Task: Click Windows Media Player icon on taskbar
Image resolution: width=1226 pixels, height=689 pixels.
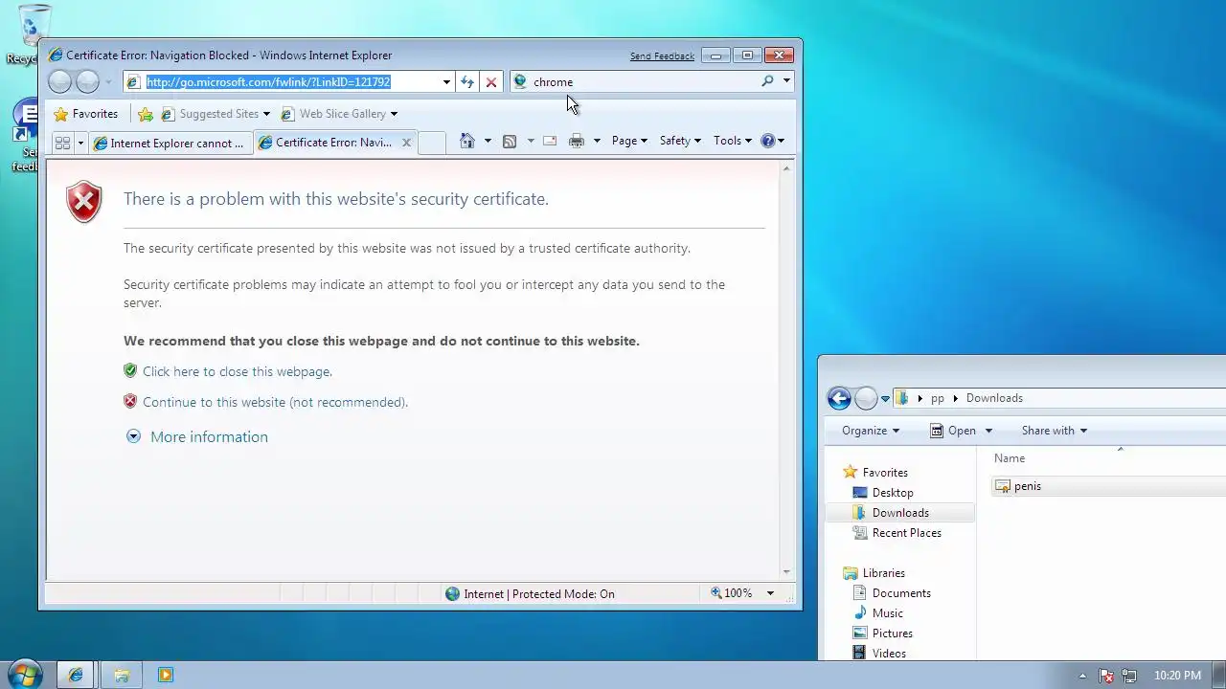Action: point(165,675)
